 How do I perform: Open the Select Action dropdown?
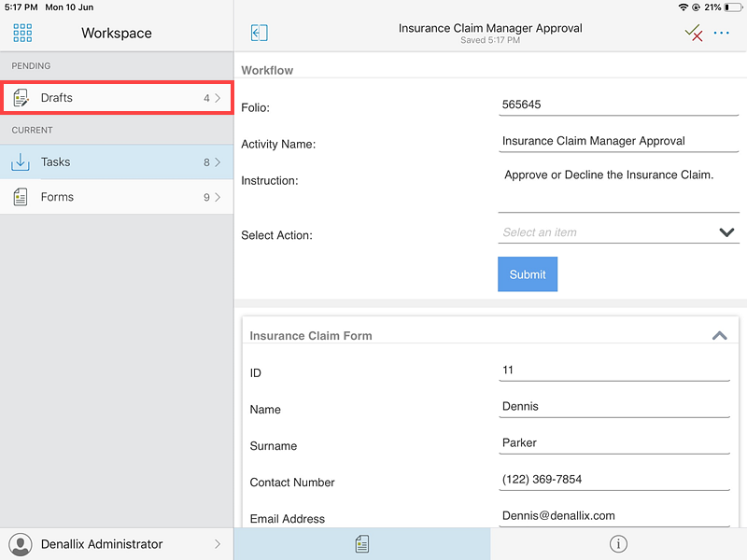[618, 232]
